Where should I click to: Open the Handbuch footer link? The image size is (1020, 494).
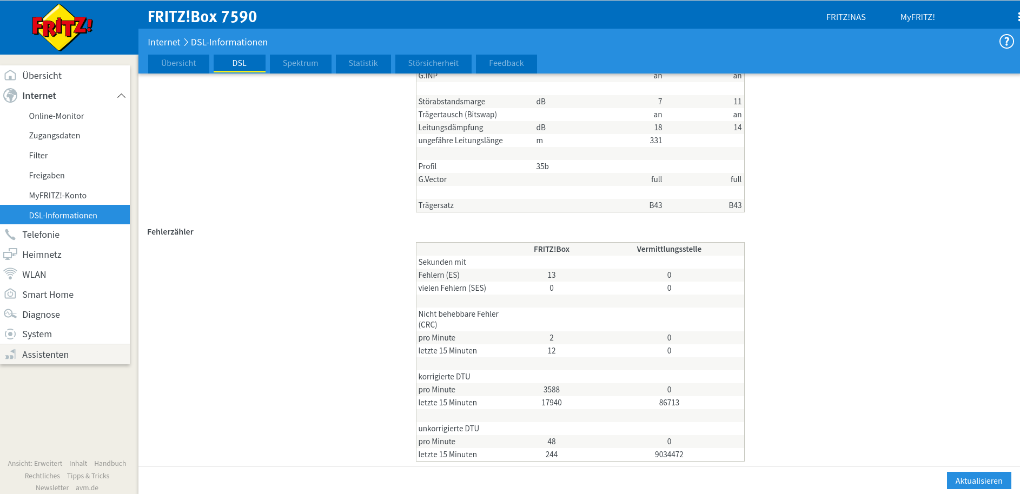point(110,464)
